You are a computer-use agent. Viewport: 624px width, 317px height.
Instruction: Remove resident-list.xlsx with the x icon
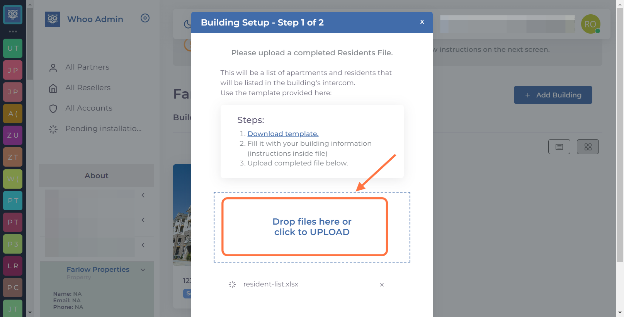point(382,285)
